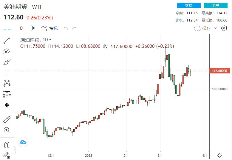Open chart settings gear in top toolbar
232x160 pixels.
(x=224, y=28)
